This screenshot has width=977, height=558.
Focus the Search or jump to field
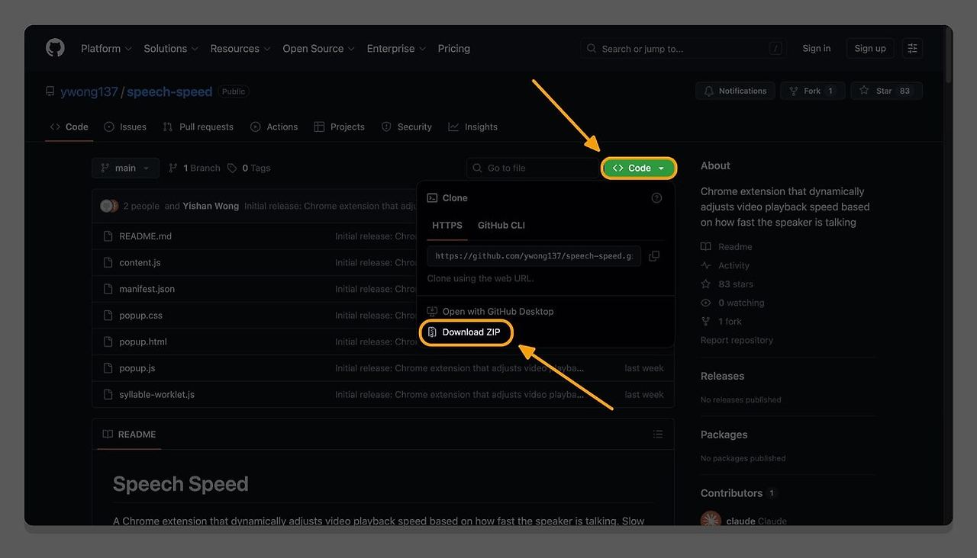tap(684, 48)
